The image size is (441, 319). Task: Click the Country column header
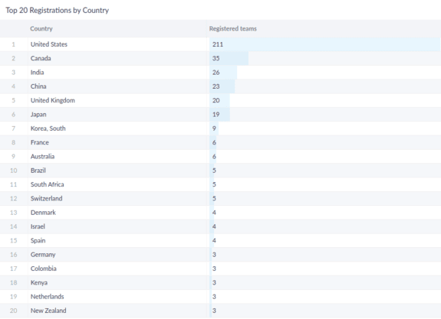(41, 28)
